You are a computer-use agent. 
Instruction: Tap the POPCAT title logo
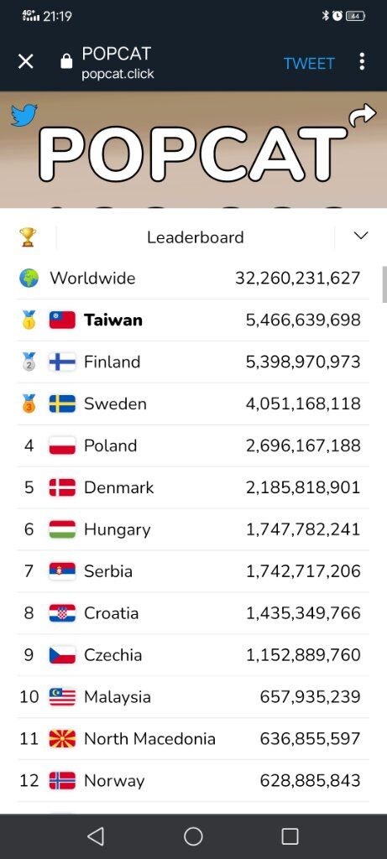tap(193, 155)
